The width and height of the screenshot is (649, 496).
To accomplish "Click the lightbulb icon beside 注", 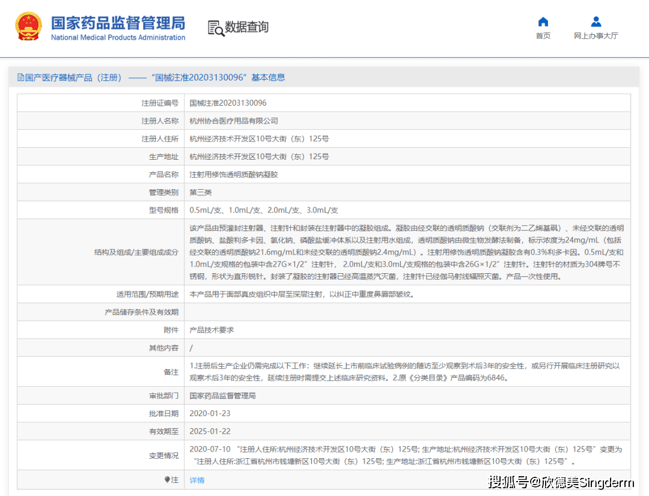I will 168,480.
